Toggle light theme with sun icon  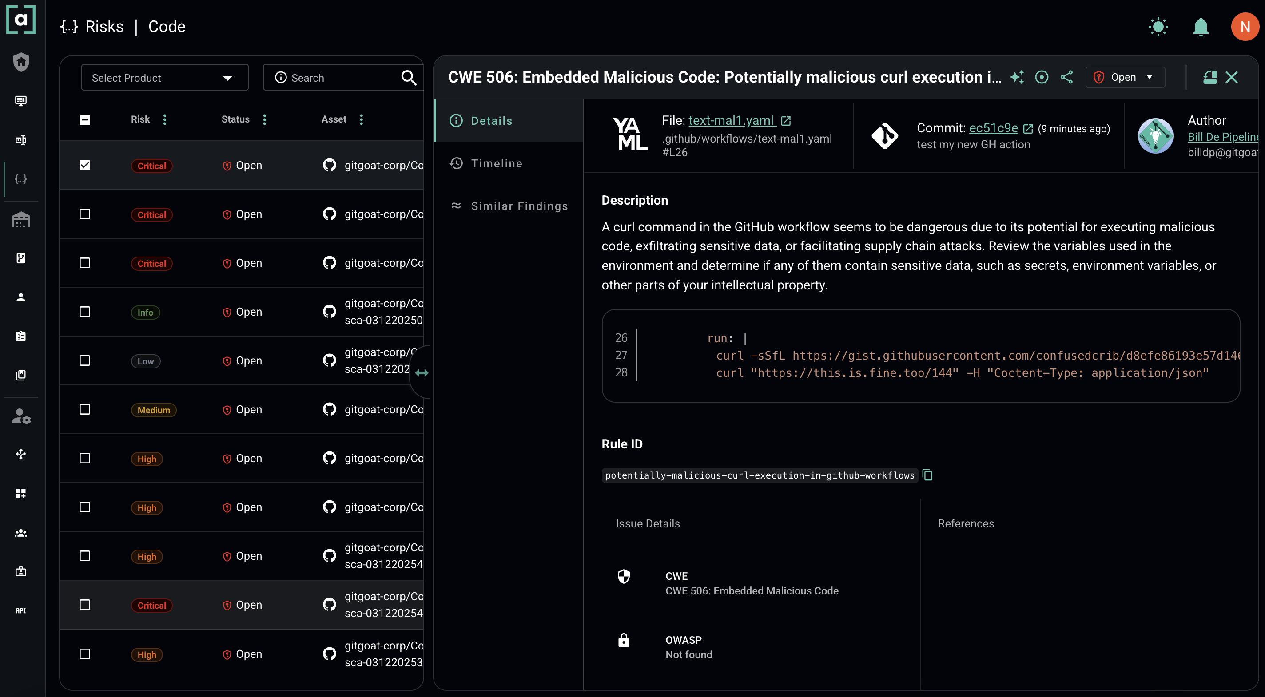click(1158, 27)
